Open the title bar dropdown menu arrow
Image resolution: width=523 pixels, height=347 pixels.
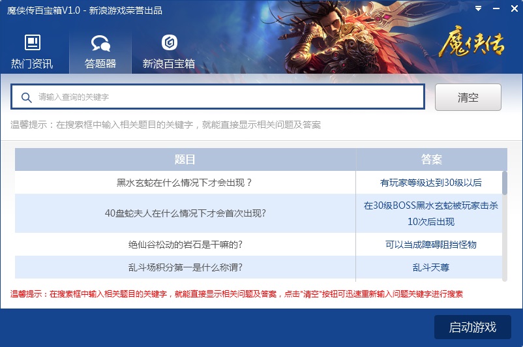tap(478, 8)
